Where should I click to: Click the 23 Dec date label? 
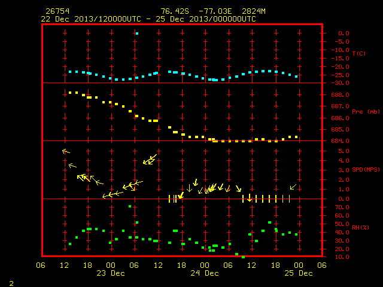point(111,273)
